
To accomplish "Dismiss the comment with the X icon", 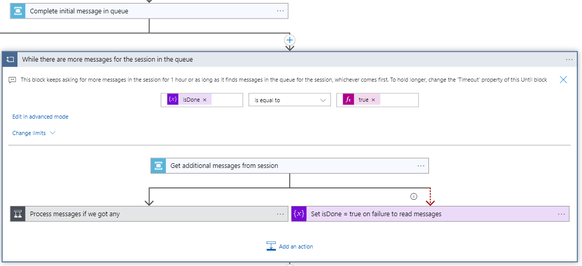I will (563, 80).
